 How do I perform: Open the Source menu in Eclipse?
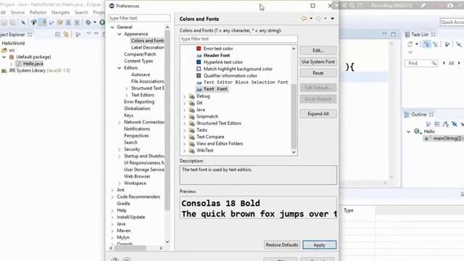(17, 12)
